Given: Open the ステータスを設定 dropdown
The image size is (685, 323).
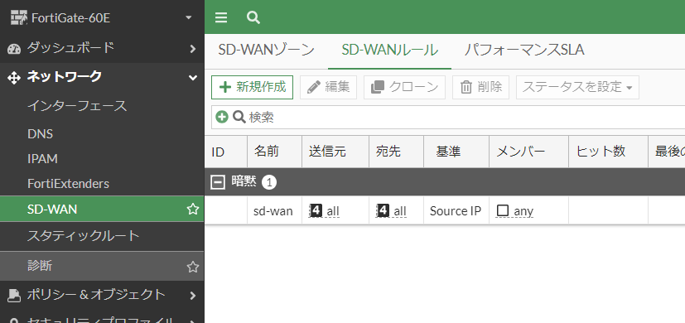Looking at the screenshot, I should tap(577, 87).
